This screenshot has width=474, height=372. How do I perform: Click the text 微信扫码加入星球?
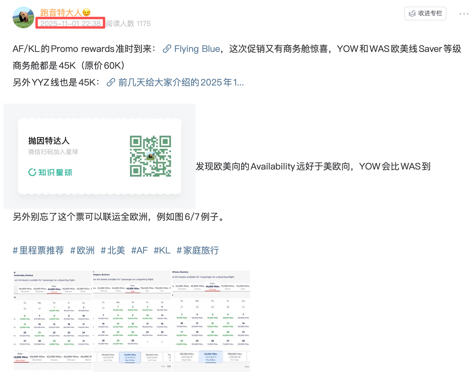pyautogui.click(x=53, y=152)
